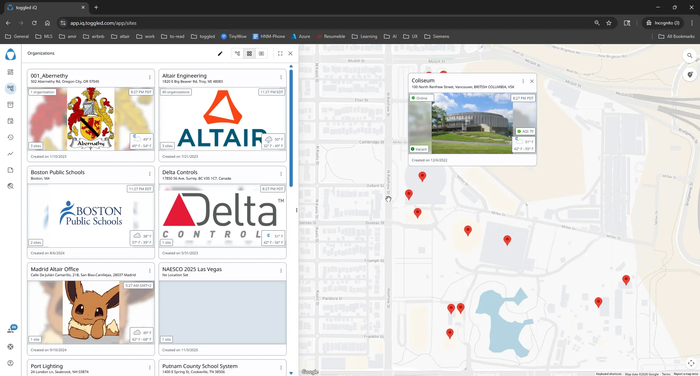Click the Altair logo thumbnail
The image size is (700, 376).
pyautogui.click(x=222, y=119)
